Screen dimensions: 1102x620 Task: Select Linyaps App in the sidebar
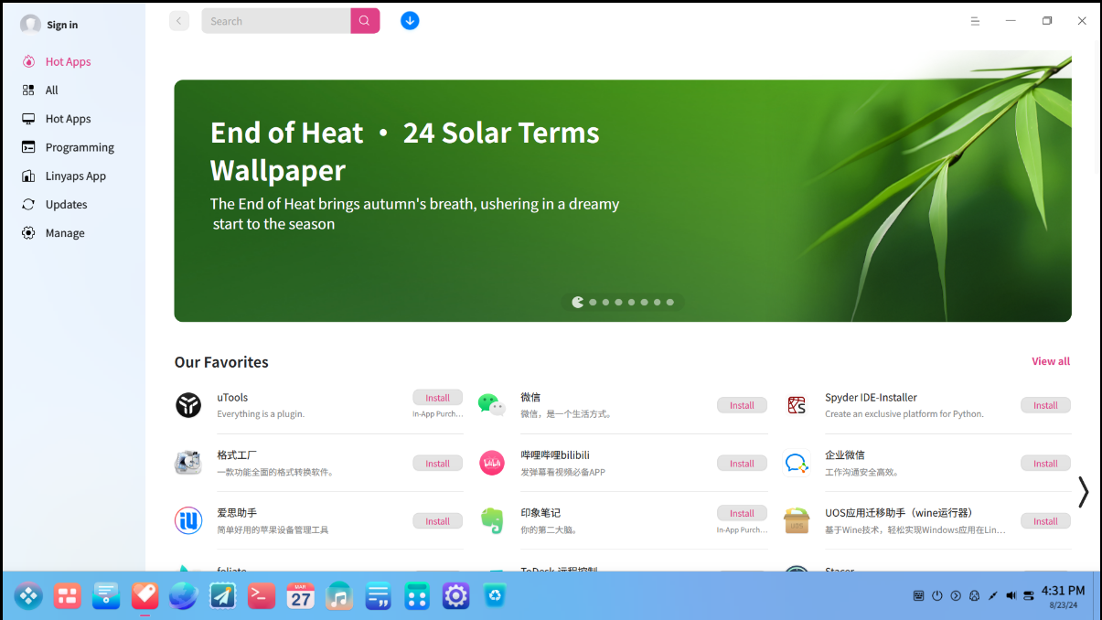[x=76, y=176]
